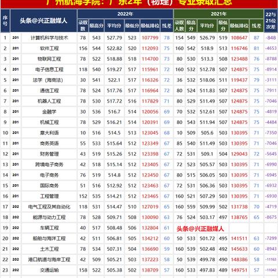
Task: Select the 跨境电子商务 cell
Action: click(49, 164)
